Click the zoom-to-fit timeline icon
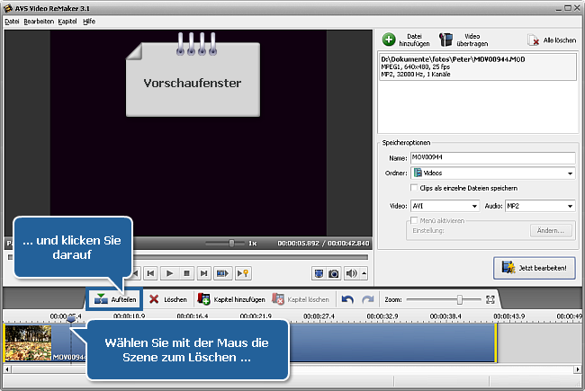 (x=490, y=299)
